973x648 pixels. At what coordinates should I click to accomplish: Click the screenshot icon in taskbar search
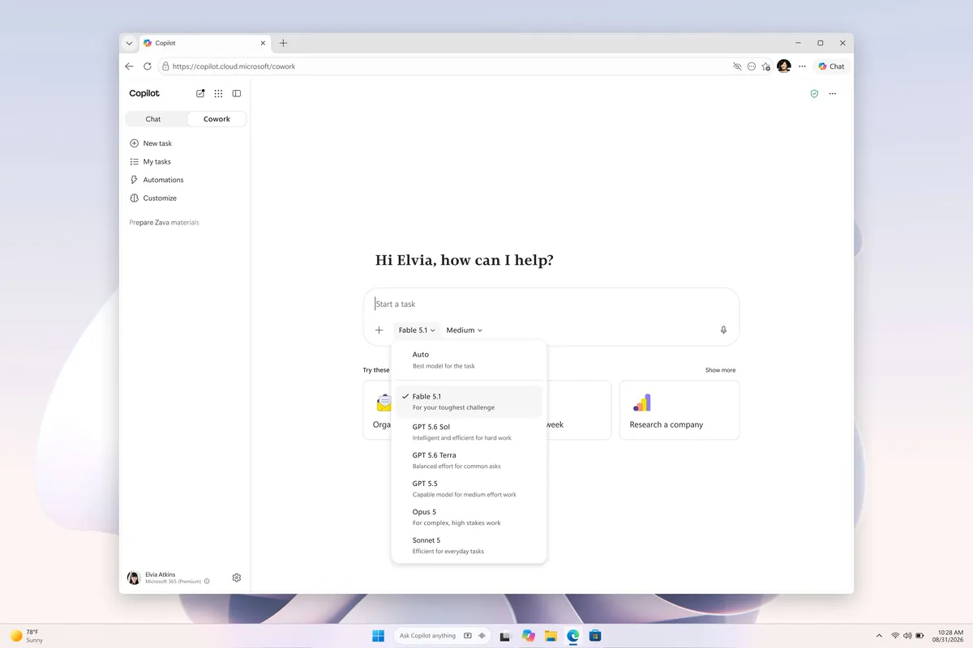point(467,636)
